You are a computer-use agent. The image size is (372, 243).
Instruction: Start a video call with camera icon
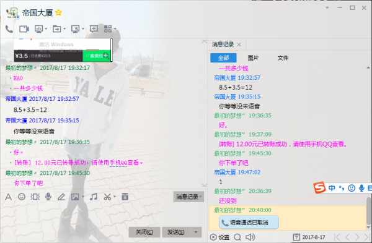click(24, 29)
